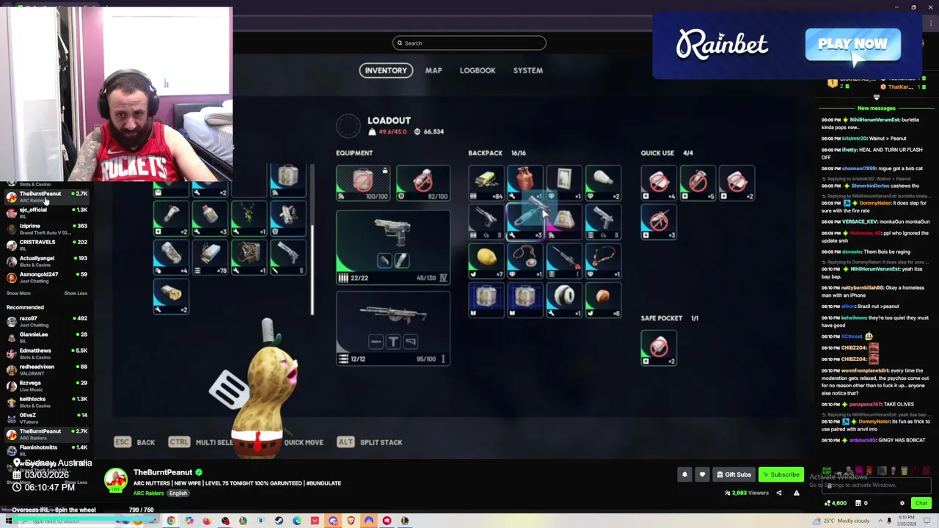939x528 pixels.
Task: Click the quick use item x5
Action: point(698,183)
